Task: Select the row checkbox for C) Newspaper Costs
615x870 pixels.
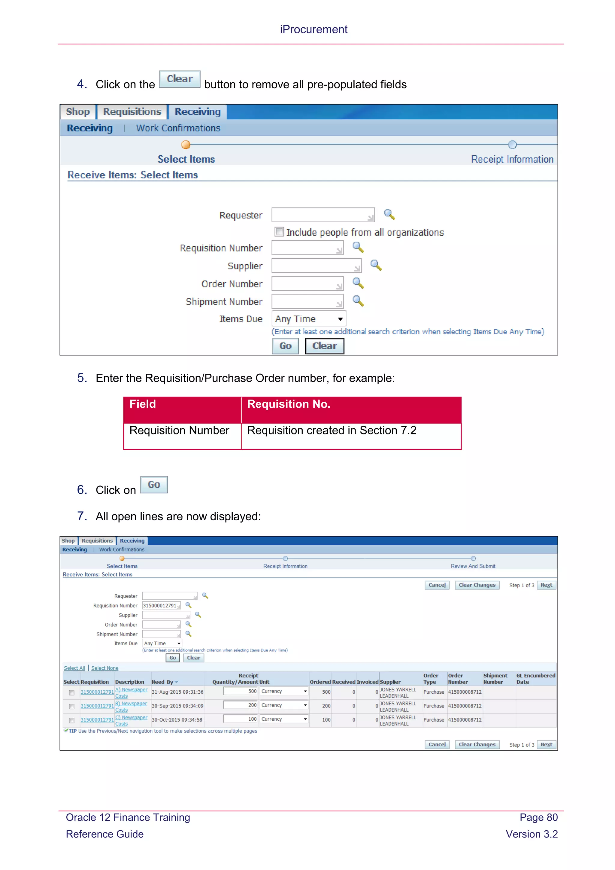Action: pyautogui.click(x=71, y=720)
